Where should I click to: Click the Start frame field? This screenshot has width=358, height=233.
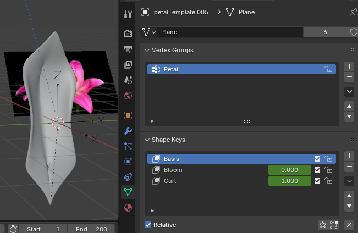pyautogui.click(x=43, y=229)
